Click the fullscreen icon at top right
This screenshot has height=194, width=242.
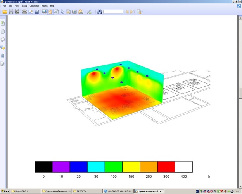point(239,6)
